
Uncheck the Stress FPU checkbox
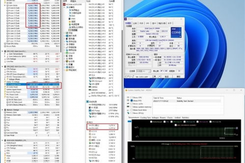(131, 101)
